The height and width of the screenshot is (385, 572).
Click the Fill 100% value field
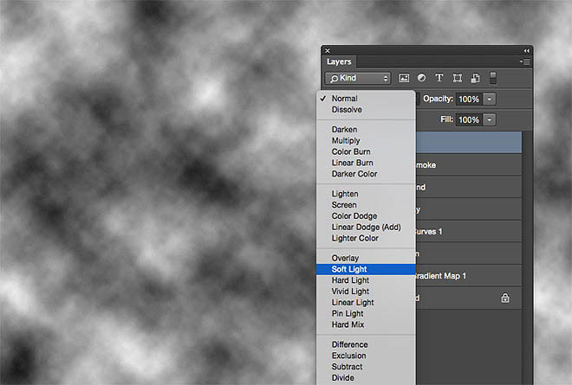click(x=469, y=119)
